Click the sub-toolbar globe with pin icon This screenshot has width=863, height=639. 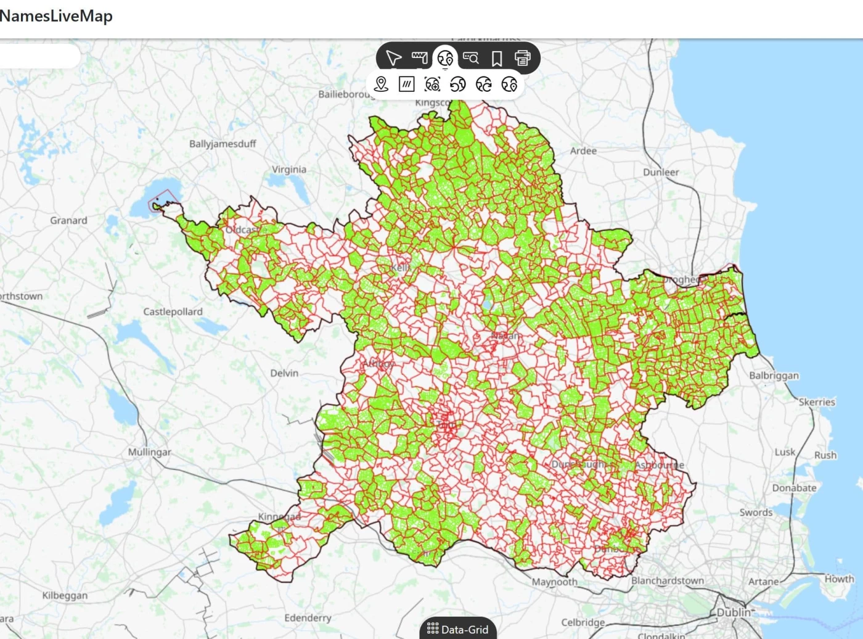click(x=509, y=84)
